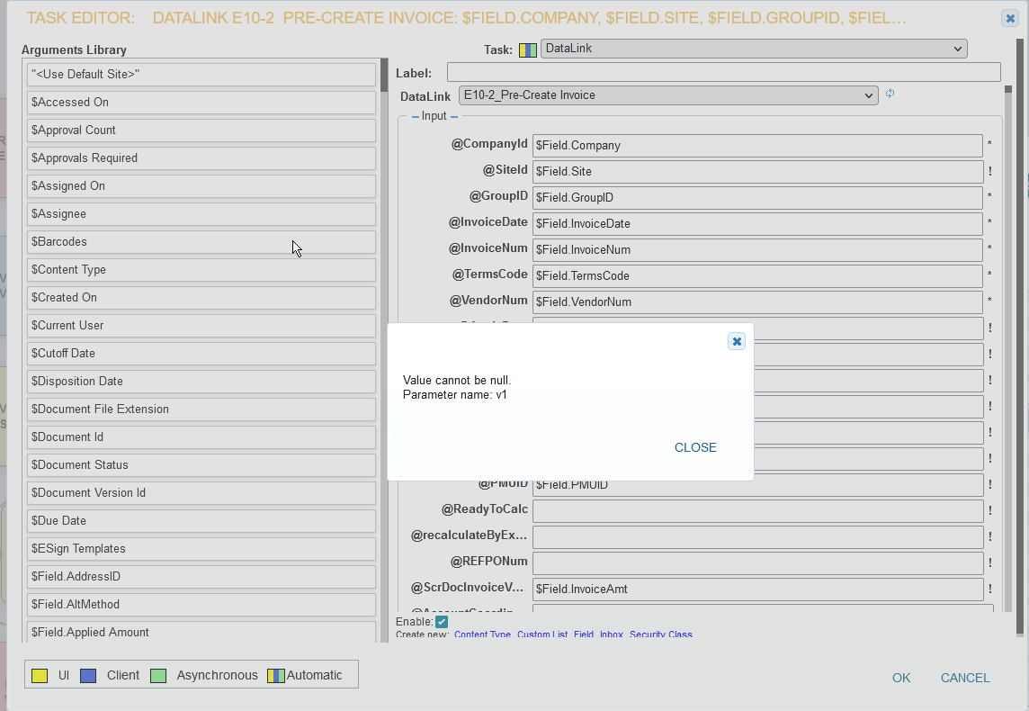This screenshot has height=711, width=1029.
Task: Click the OK button
Action: click(901, 679)
